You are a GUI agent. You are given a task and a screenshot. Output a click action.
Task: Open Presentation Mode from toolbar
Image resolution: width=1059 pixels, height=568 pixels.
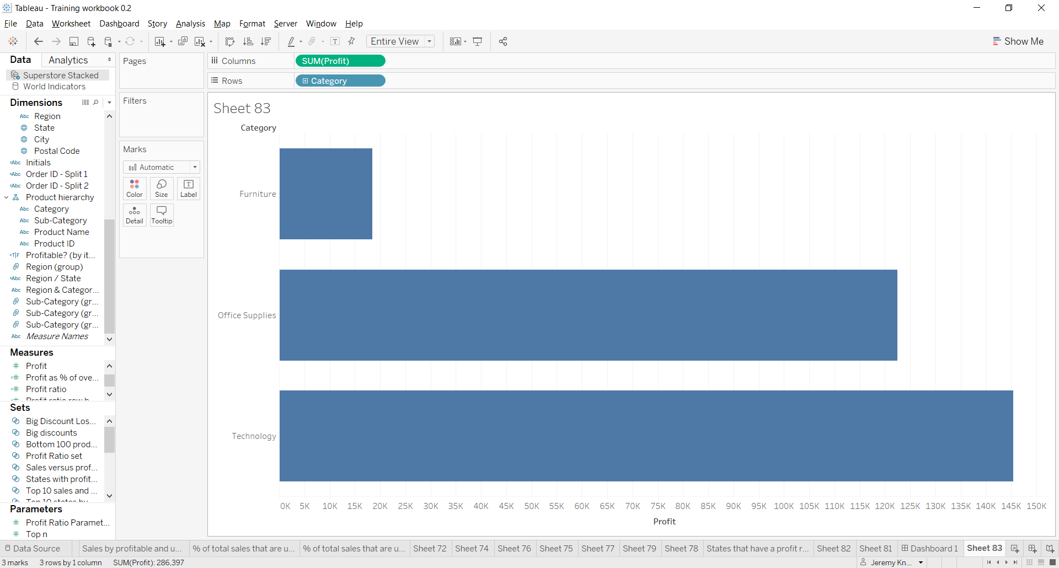(x=478, y=41)
